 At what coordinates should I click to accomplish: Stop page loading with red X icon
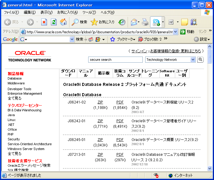pos(44,22)
